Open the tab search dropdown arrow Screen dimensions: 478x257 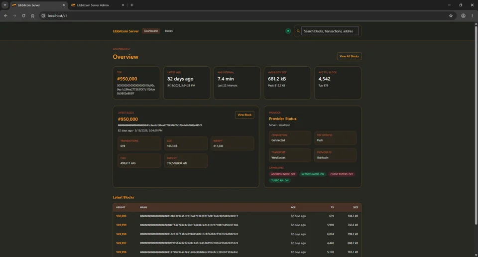(x=5, y=5)
